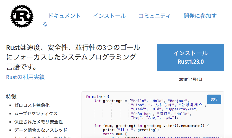Click the match num code line
The width and height of the screenshot is (232, 138).
pyautogui.click(x=115, y=134)
